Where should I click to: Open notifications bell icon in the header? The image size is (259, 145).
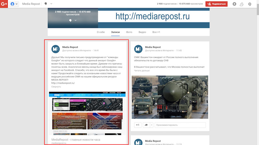tap(234, 4)
